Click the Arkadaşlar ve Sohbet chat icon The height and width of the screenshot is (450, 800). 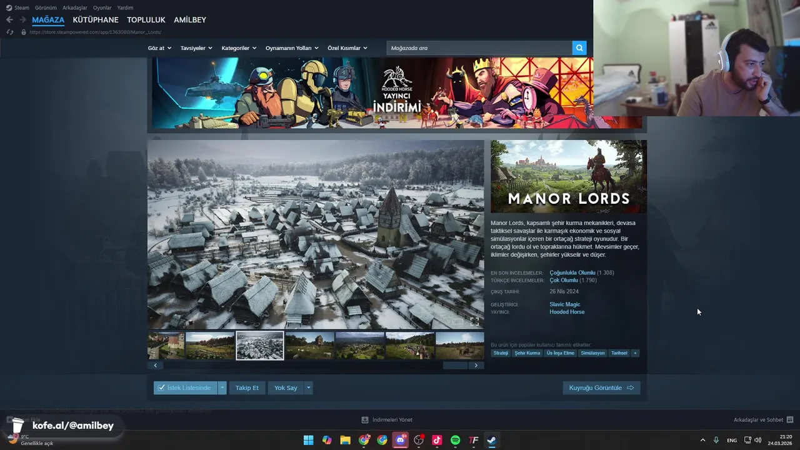point(790,419)
